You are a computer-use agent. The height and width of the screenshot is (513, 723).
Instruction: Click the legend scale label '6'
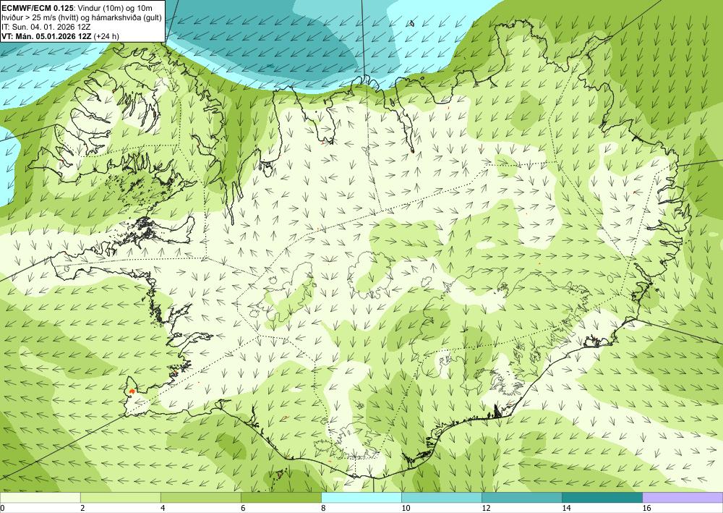point(242,509)
